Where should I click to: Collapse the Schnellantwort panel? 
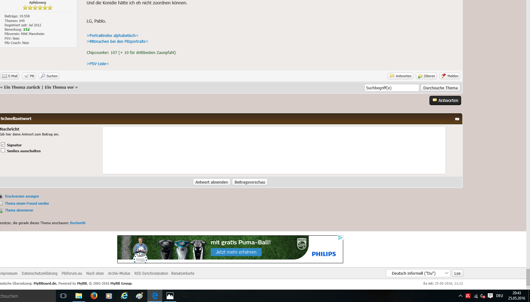point(457,119)
